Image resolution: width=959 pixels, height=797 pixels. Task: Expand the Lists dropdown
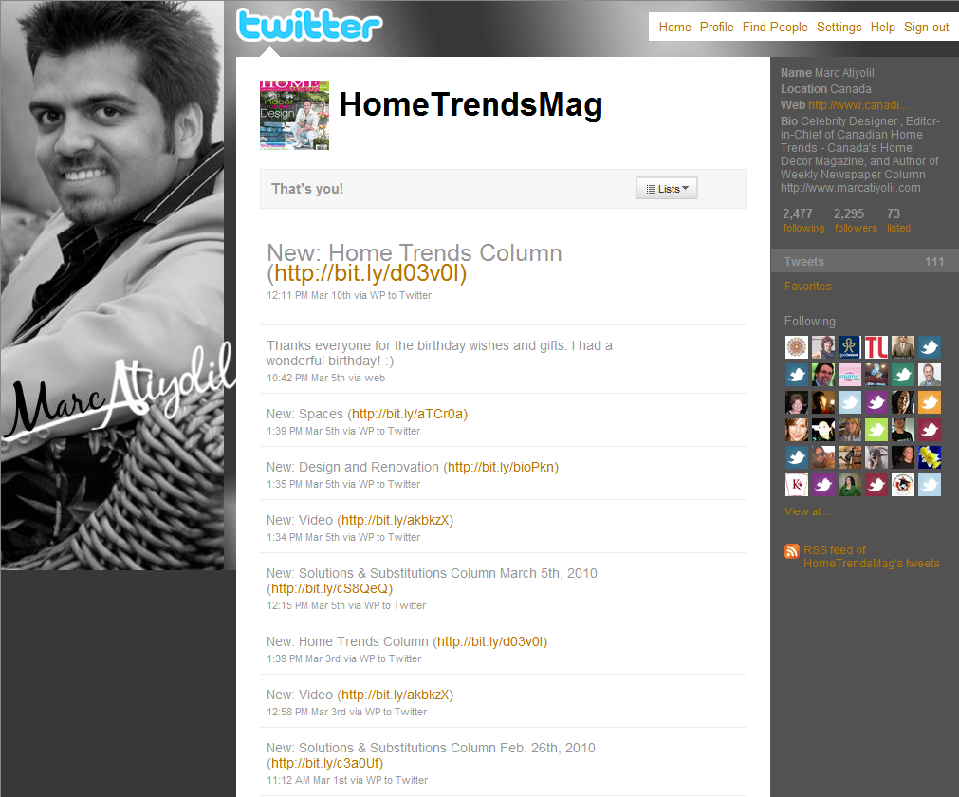[667, 189]
